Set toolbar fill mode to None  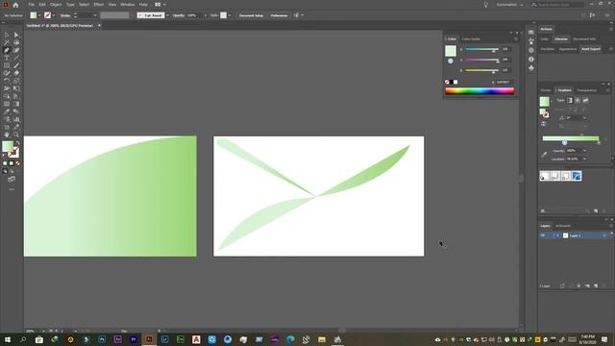pos(17,163)
